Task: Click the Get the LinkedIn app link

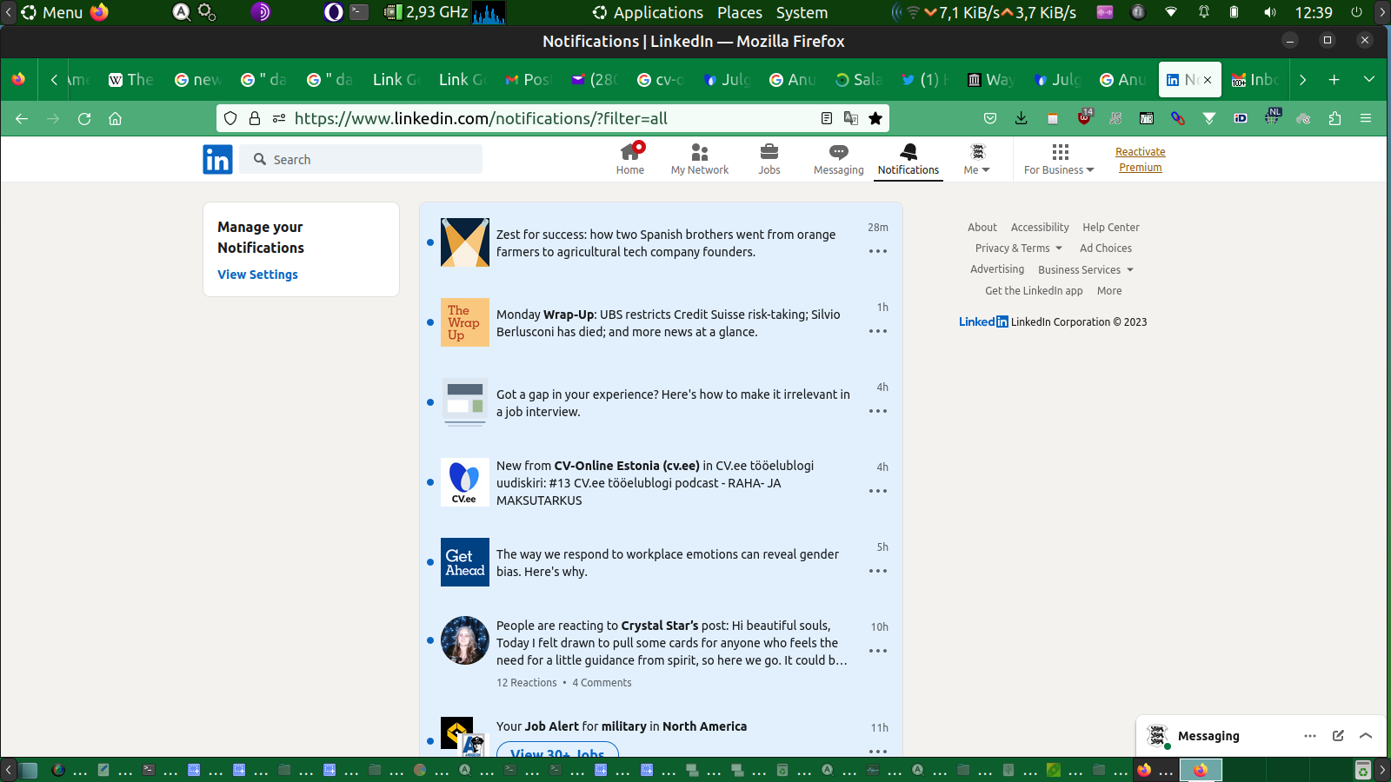Action: tap(1034, 291)
